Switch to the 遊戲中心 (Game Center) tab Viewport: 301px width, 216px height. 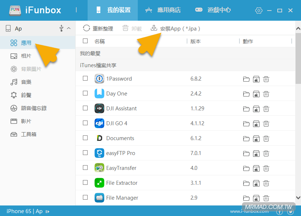click(213, 10)
